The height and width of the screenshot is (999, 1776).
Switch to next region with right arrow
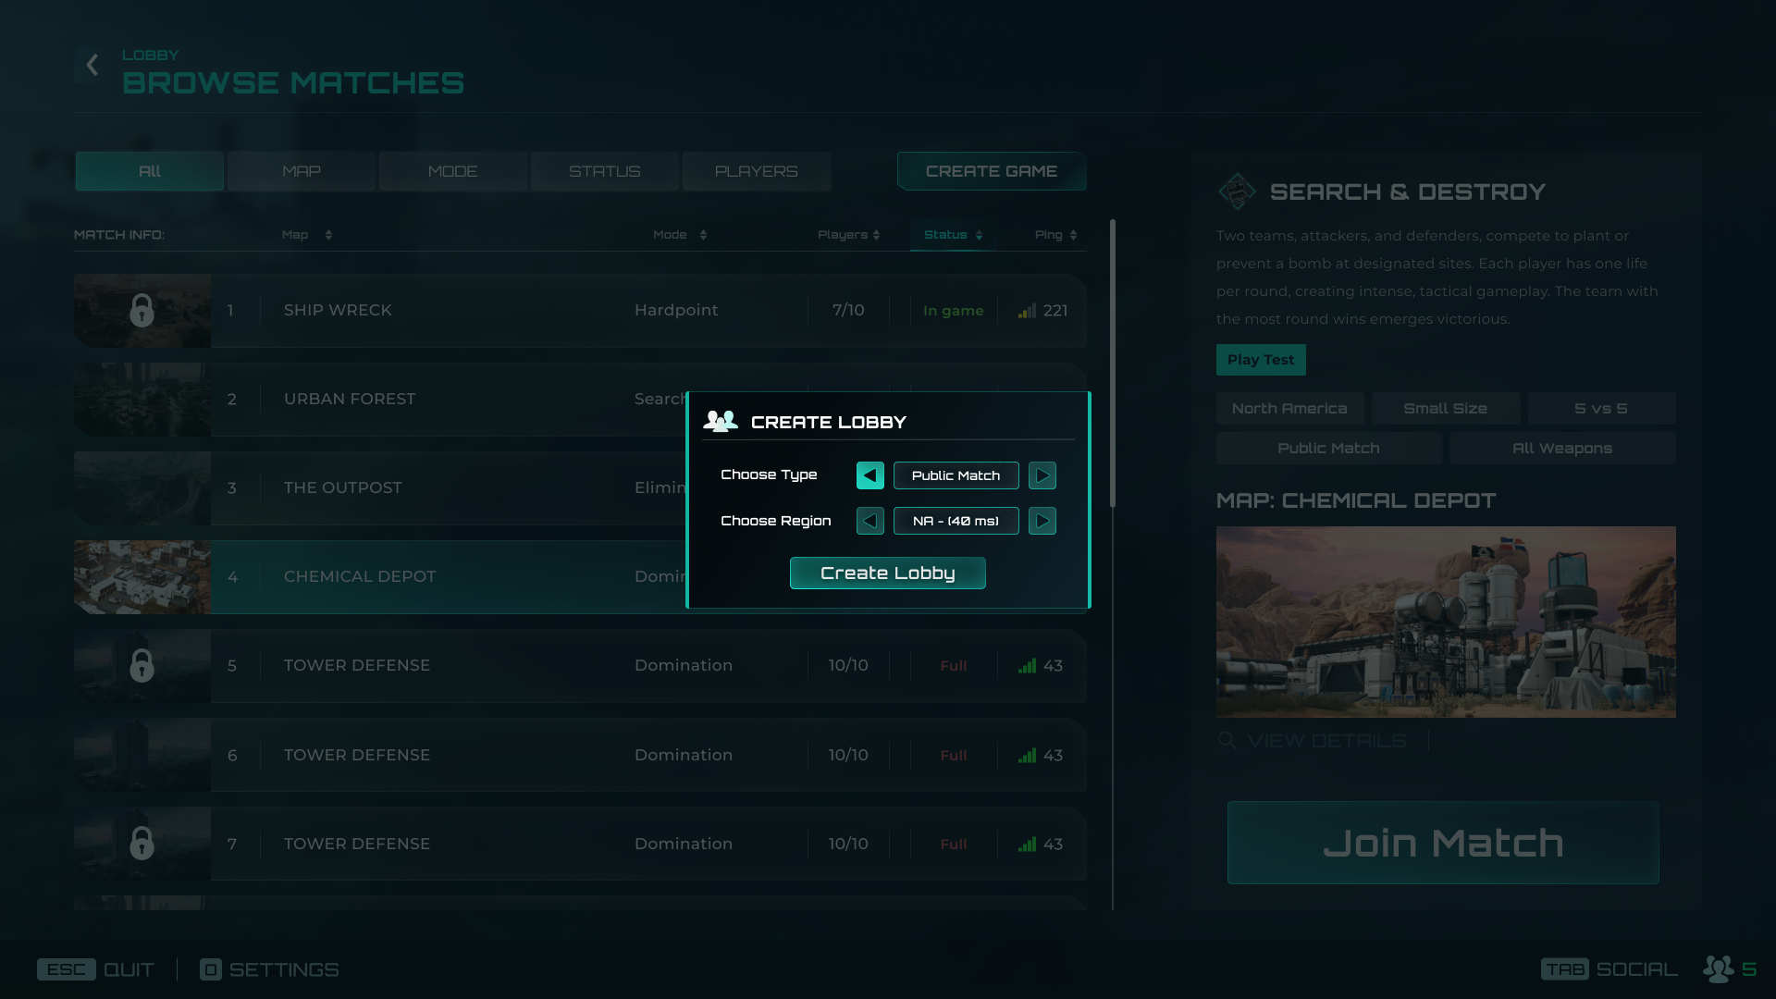[x=1042, y=521]
